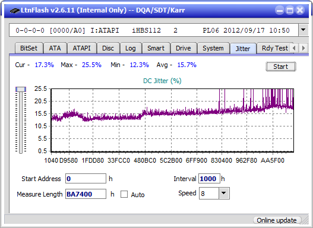Click the vertical scale slider thumb

[x=21, y=90]
